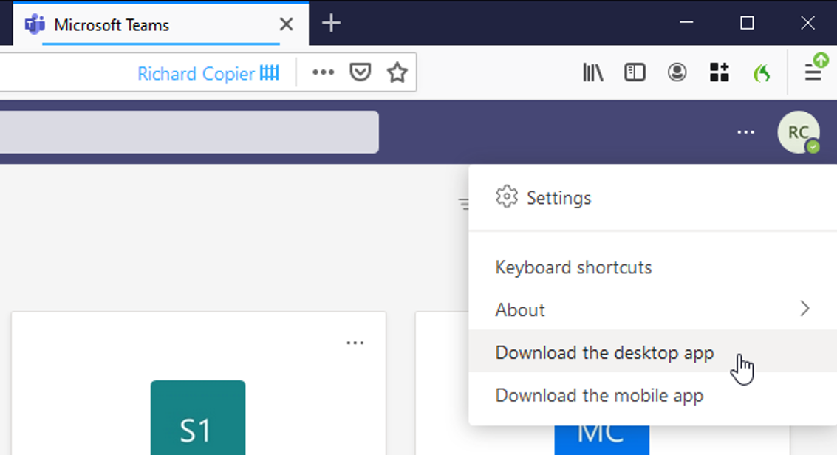
Task: Close the Microsoft Teams tab
Action: [x=286, y=24]
